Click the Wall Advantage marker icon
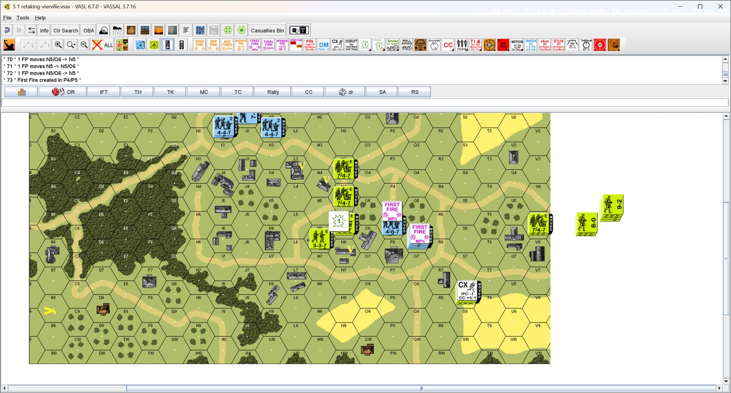Viewport: 731px width, 393px height. click(x=406, y=45)
